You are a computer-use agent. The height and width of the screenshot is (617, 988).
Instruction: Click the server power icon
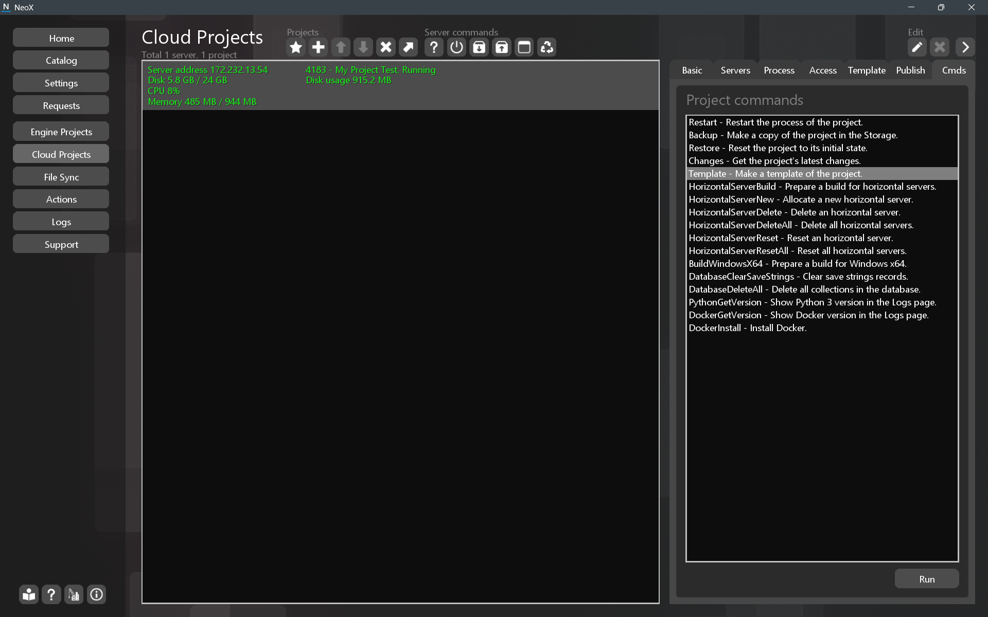tap(456, 47)
